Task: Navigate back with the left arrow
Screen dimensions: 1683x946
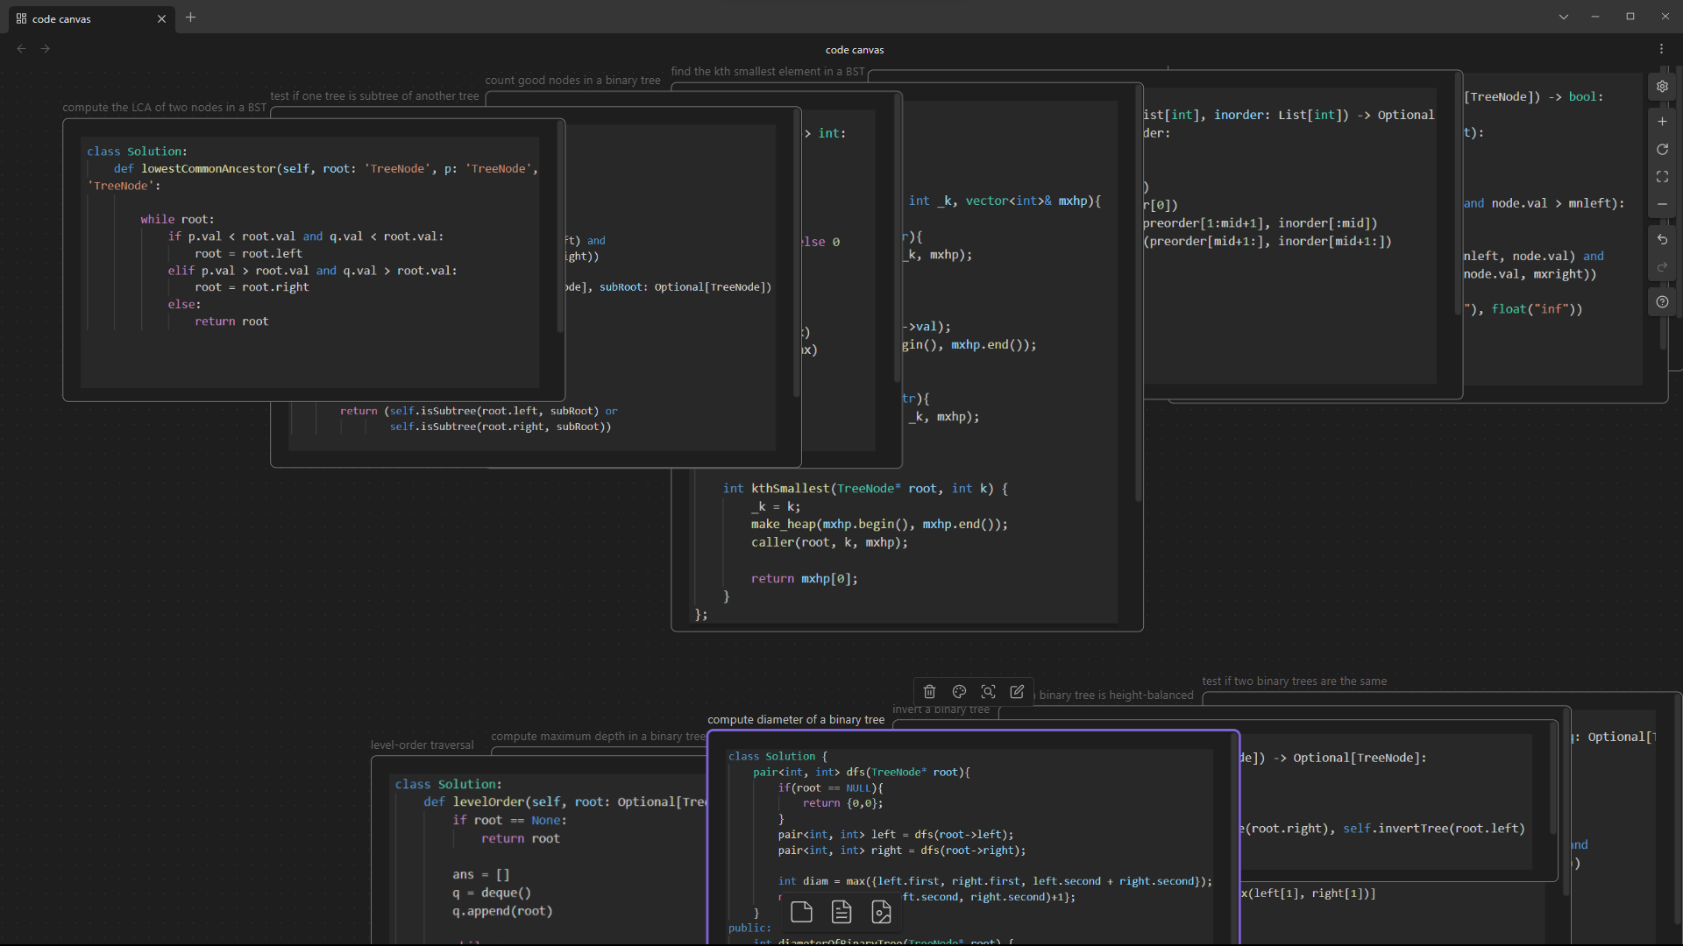Action: coord(21,49)
